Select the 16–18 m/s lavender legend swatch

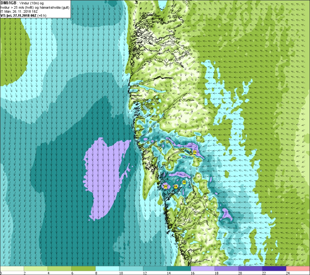click(203, 268)
